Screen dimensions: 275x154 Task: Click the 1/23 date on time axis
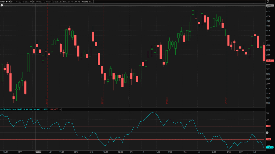(170, 152)
